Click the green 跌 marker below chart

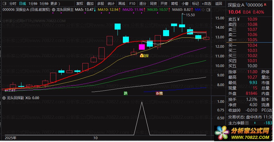coord(126,93)
